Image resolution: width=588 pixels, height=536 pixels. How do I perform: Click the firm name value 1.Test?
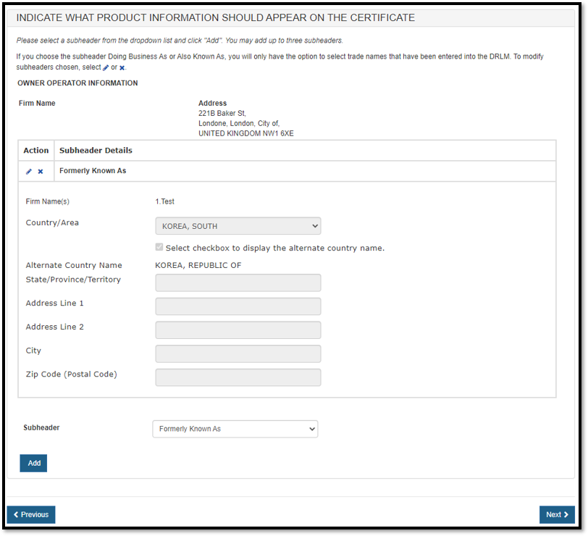[x=164, y=202]
